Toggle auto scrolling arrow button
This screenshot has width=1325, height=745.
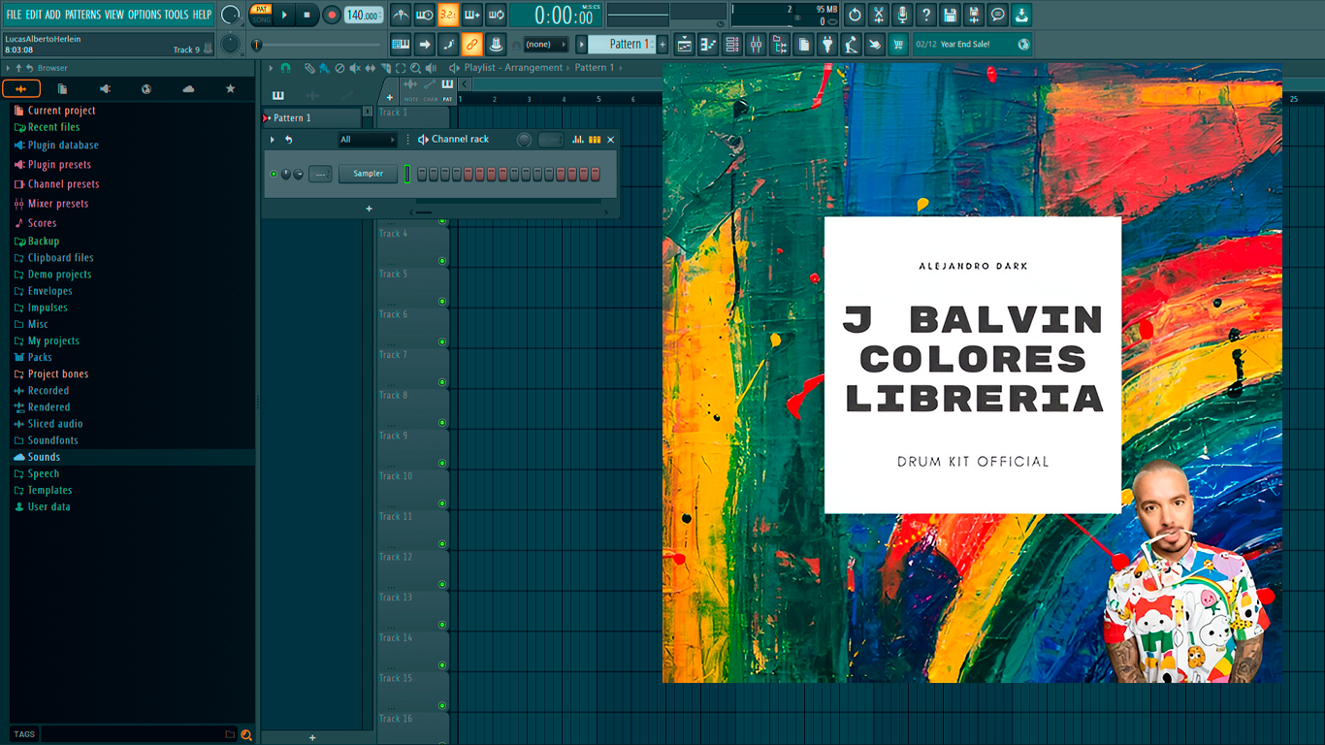[425, 44]
